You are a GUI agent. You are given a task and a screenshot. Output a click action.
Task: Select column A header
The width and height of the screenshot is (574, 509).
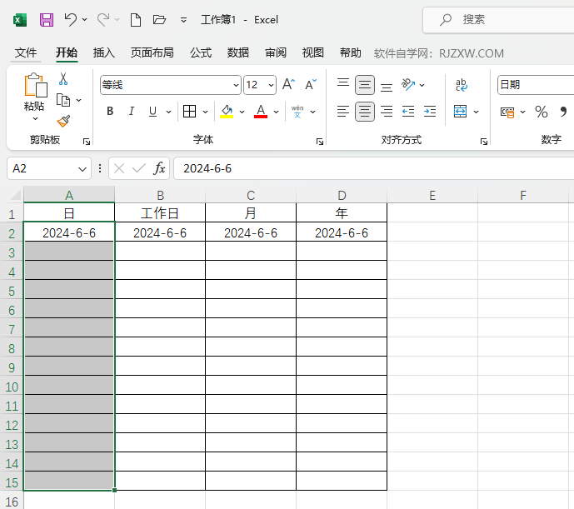(69, 195)
